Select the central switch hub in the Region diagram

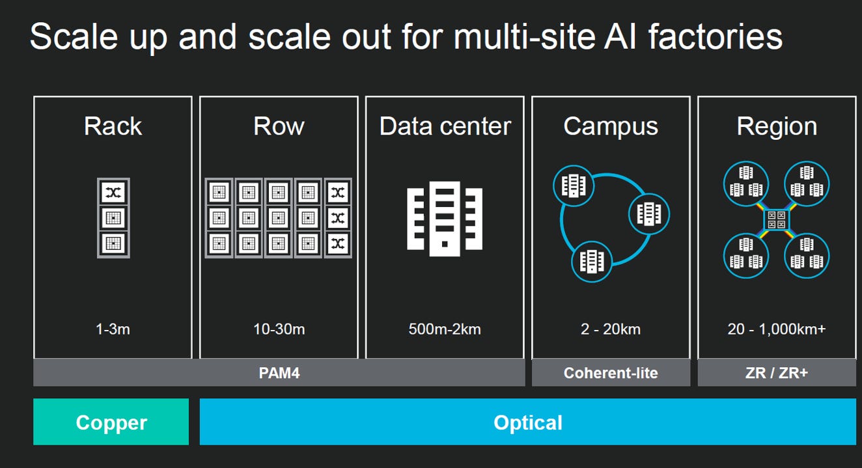pyautogui.click(x=776, y=219)
